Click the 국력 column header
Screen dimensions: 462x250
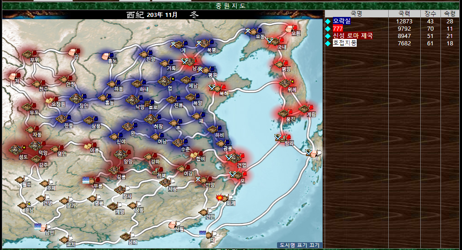click(x=404, y=14)
